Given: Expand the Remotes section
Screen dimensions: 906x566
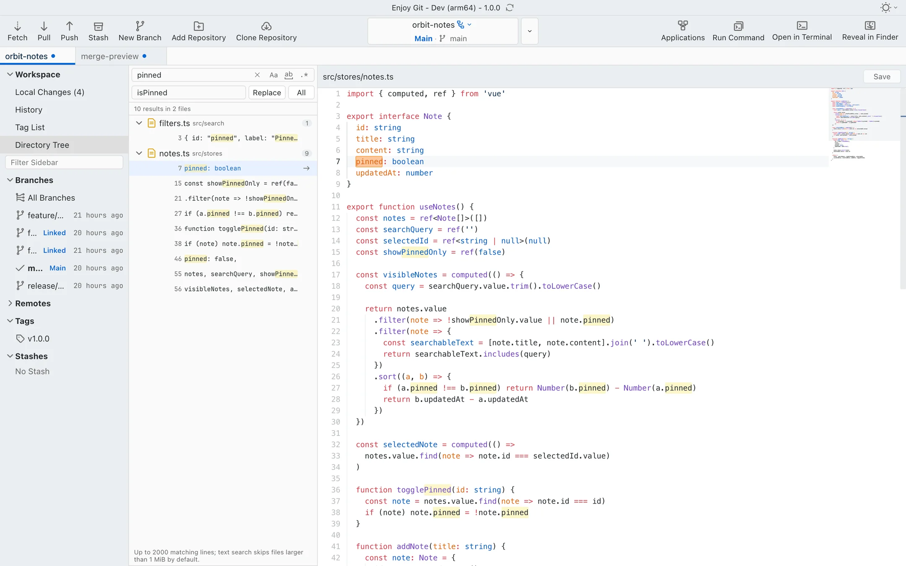Looking at the screenshot, I should 10,303.
